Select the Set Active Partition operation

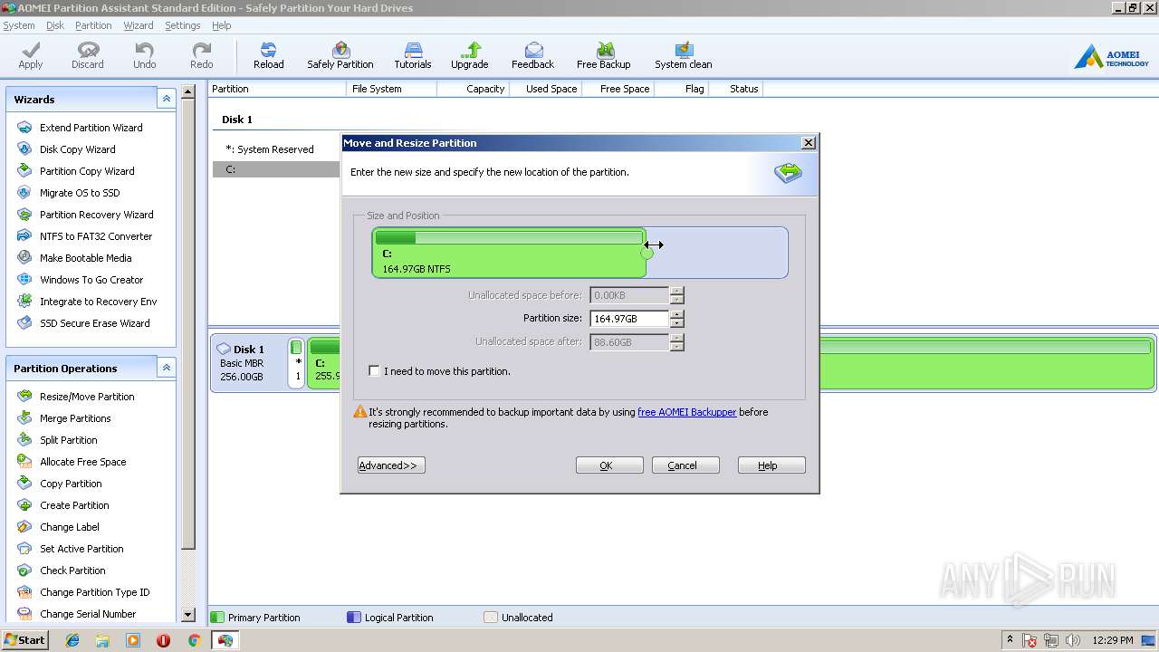click(81, 549)
